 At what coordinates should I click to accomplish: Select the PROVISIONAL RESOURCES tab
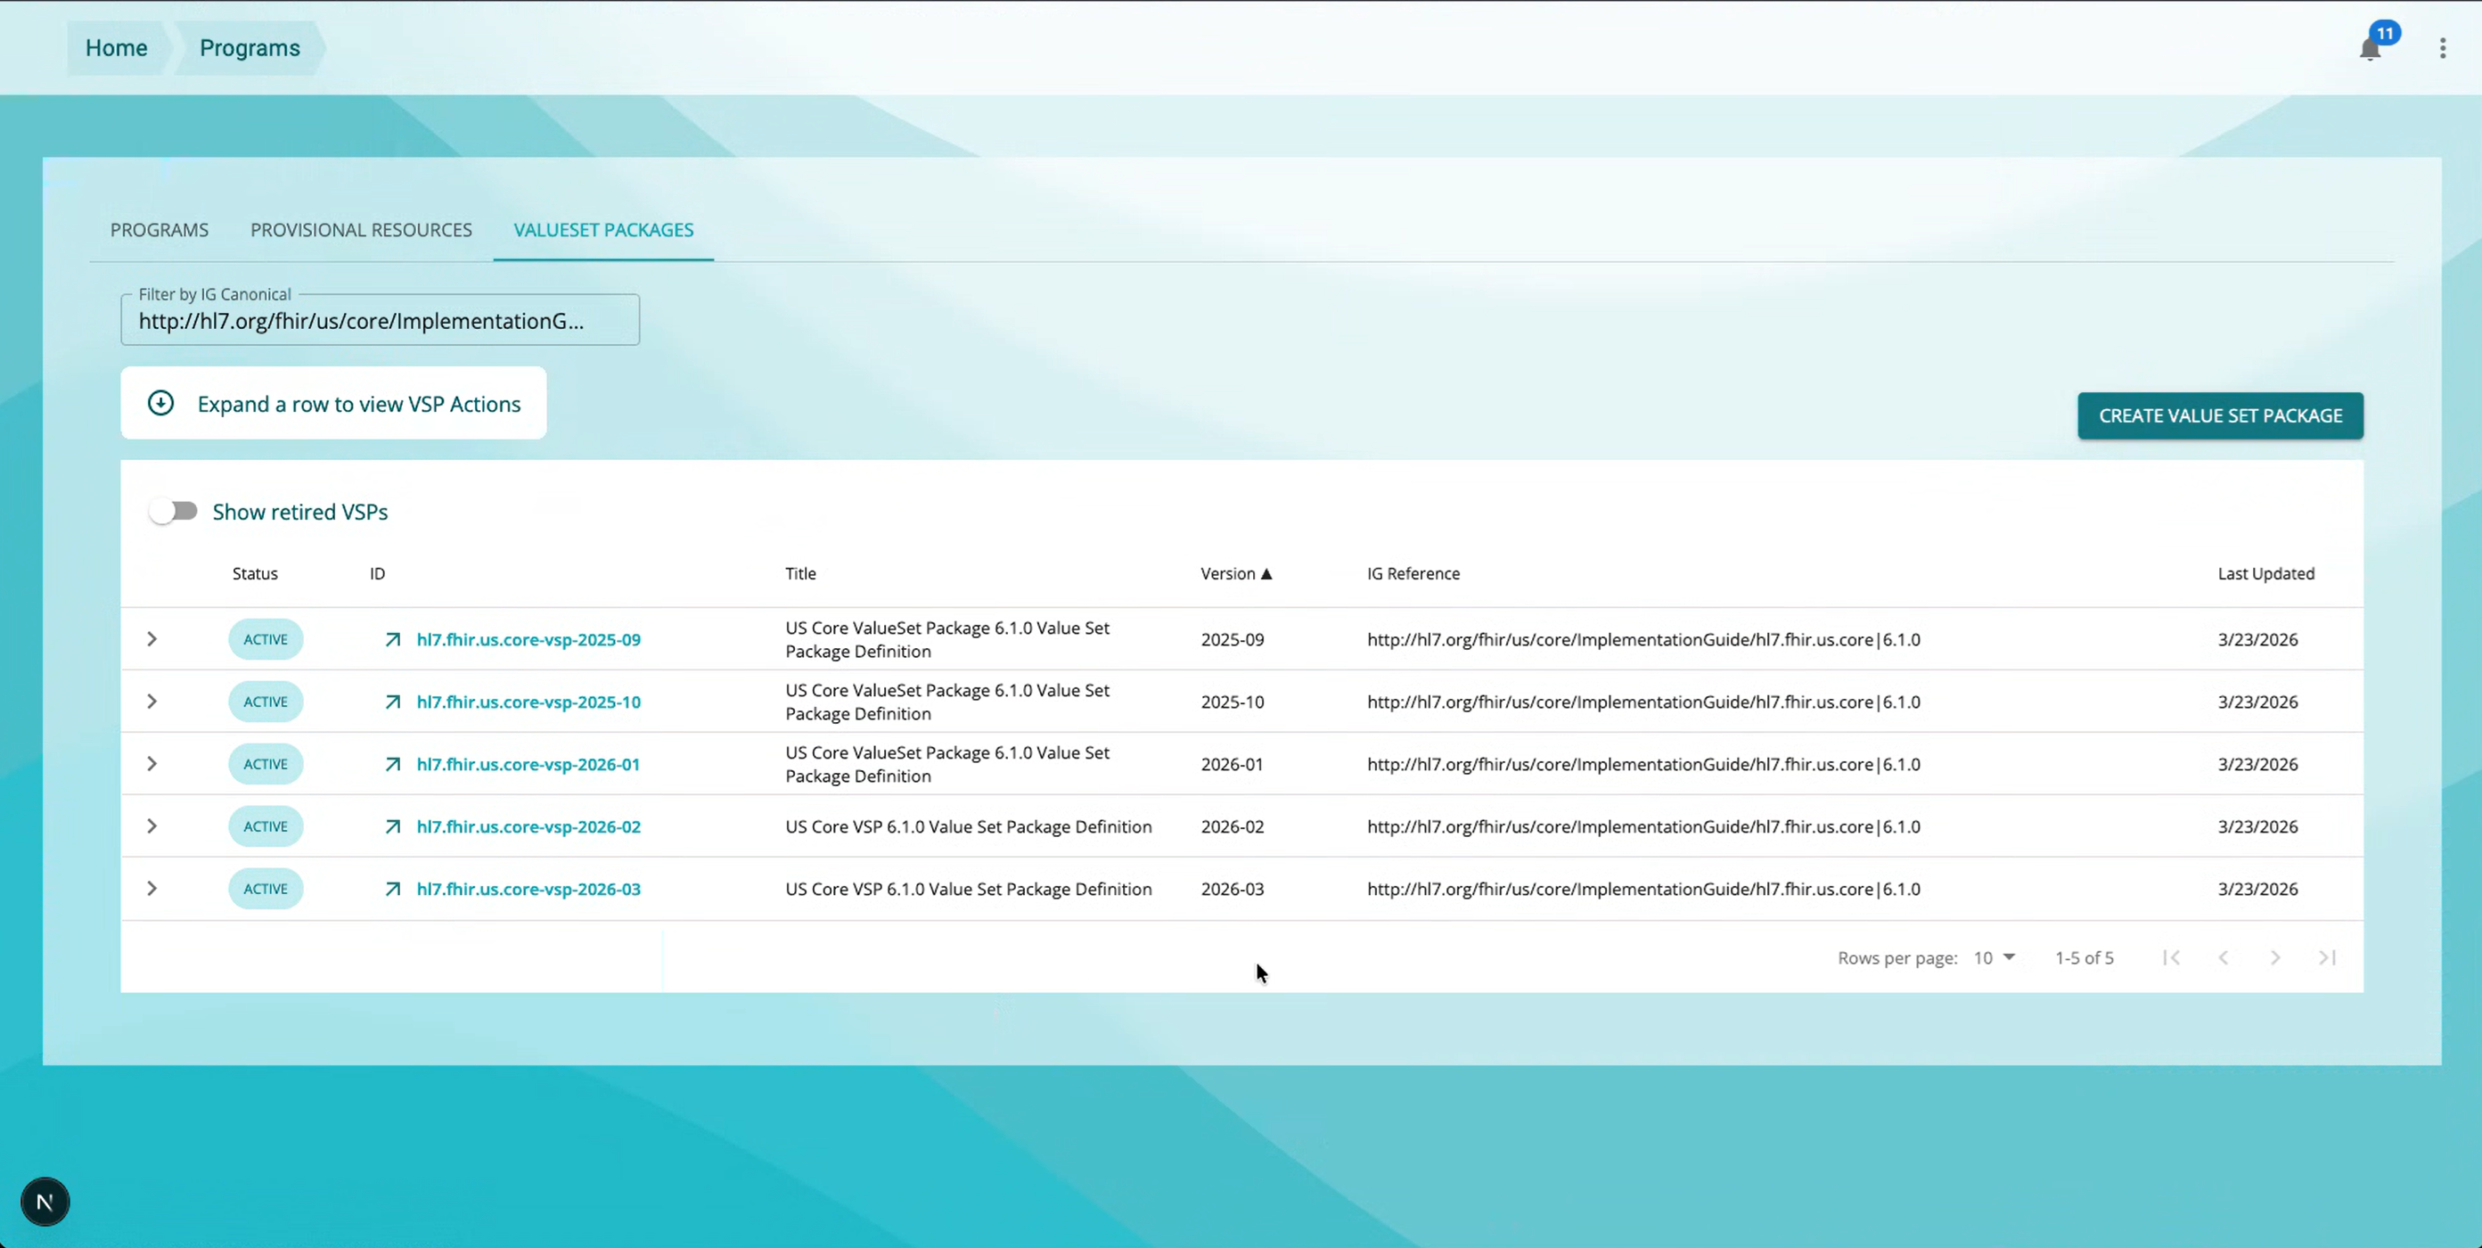(360, 229)
